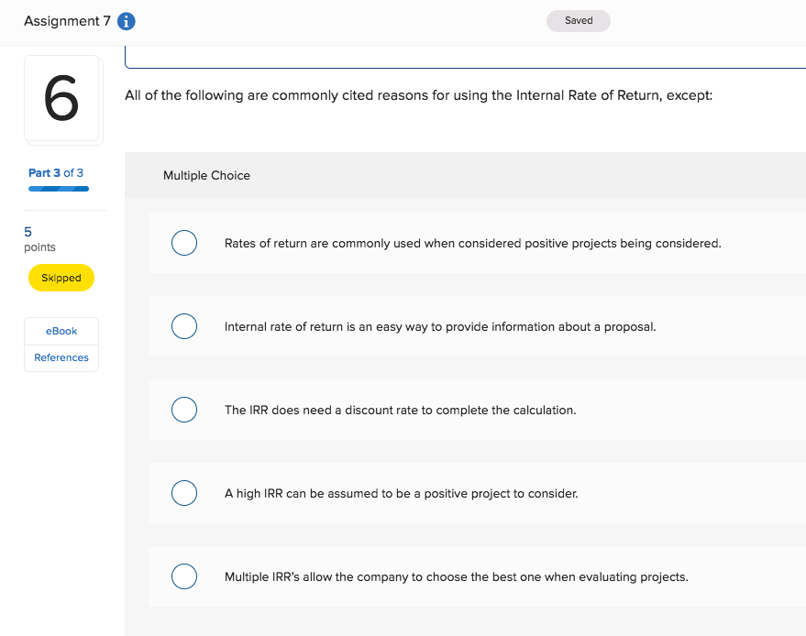806x636 pixels.
Task: Click the question number 6 box
Action: (x=61, y=99)
